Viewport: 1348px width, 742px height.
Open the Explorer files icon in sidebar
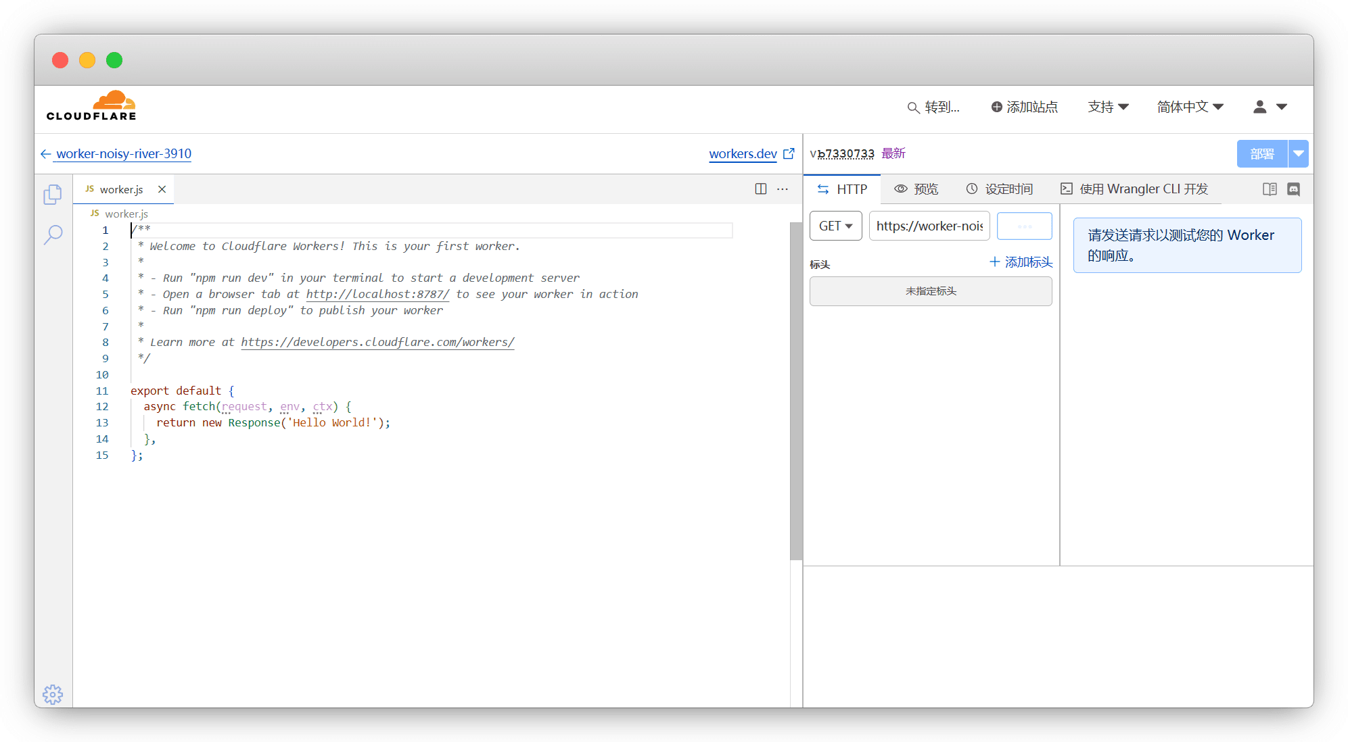[53, 195]
